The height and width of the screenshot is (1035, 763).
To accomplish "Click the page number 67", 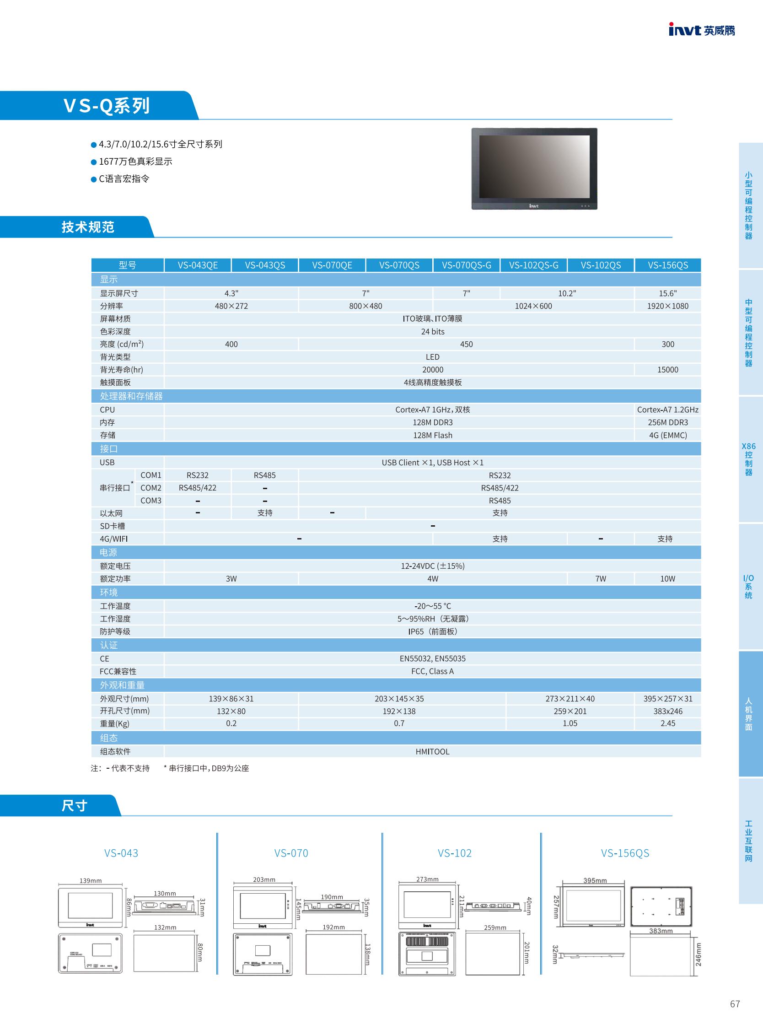I will [735, 1004].
